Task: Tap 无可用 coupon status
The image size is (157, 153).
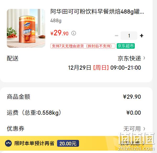Action: coord(132,129)
